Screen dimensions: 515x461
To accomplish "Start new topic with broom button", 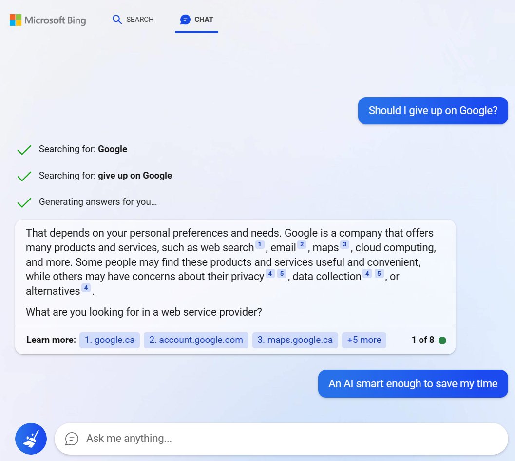I will point(31,439).
